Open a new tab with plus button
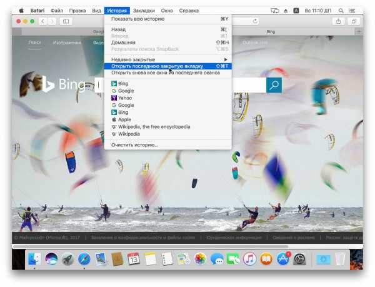 click(358, 31)
